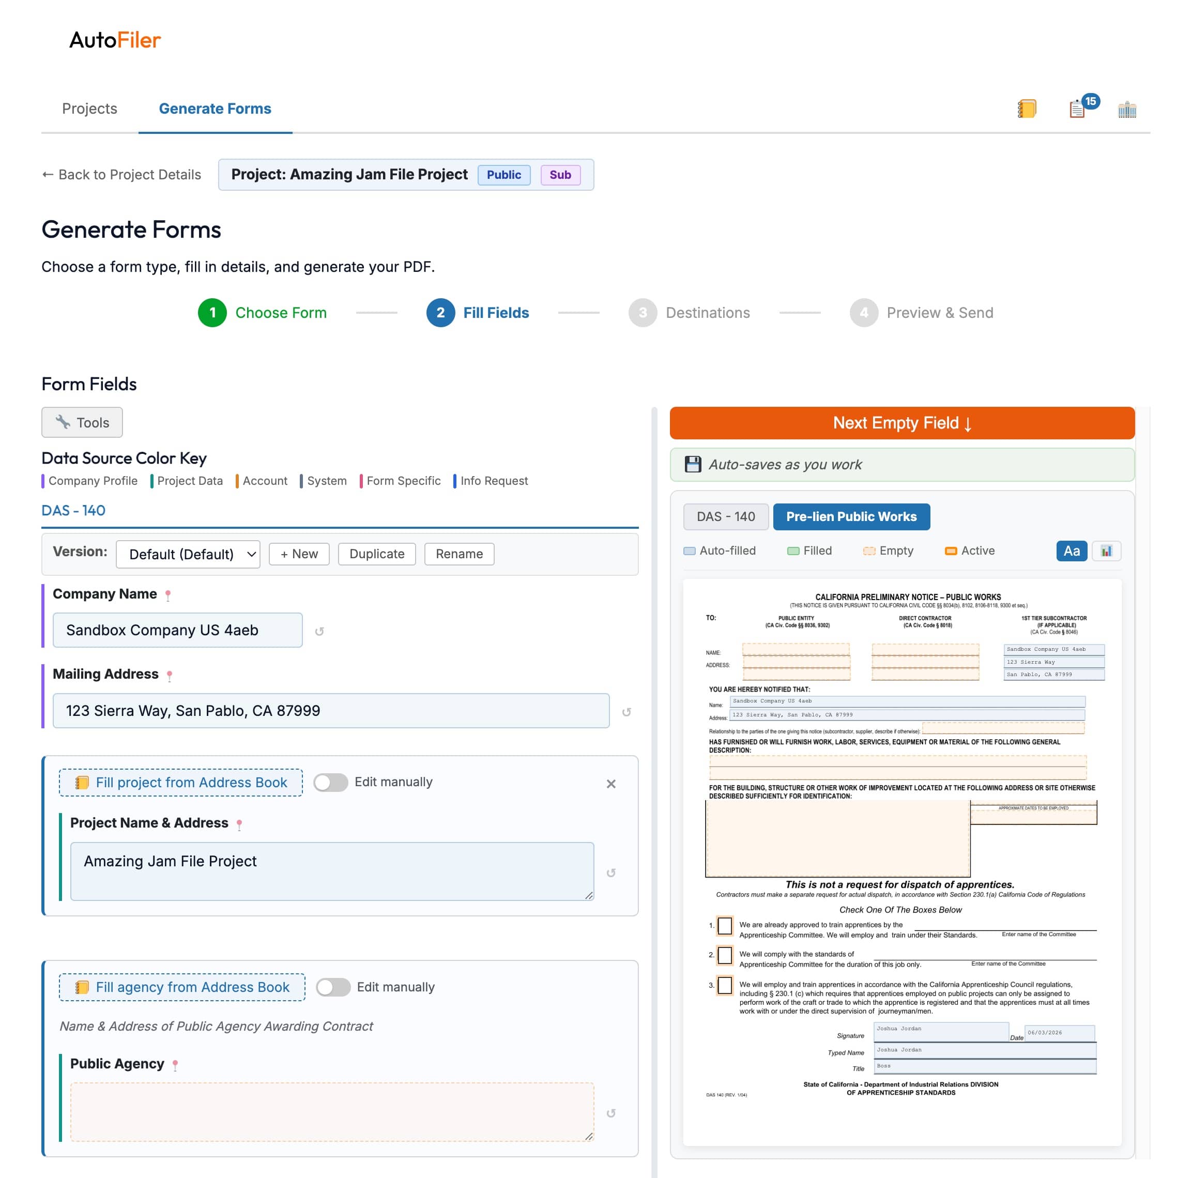
Task: Click Back to Project Details link
Action: 121,175
